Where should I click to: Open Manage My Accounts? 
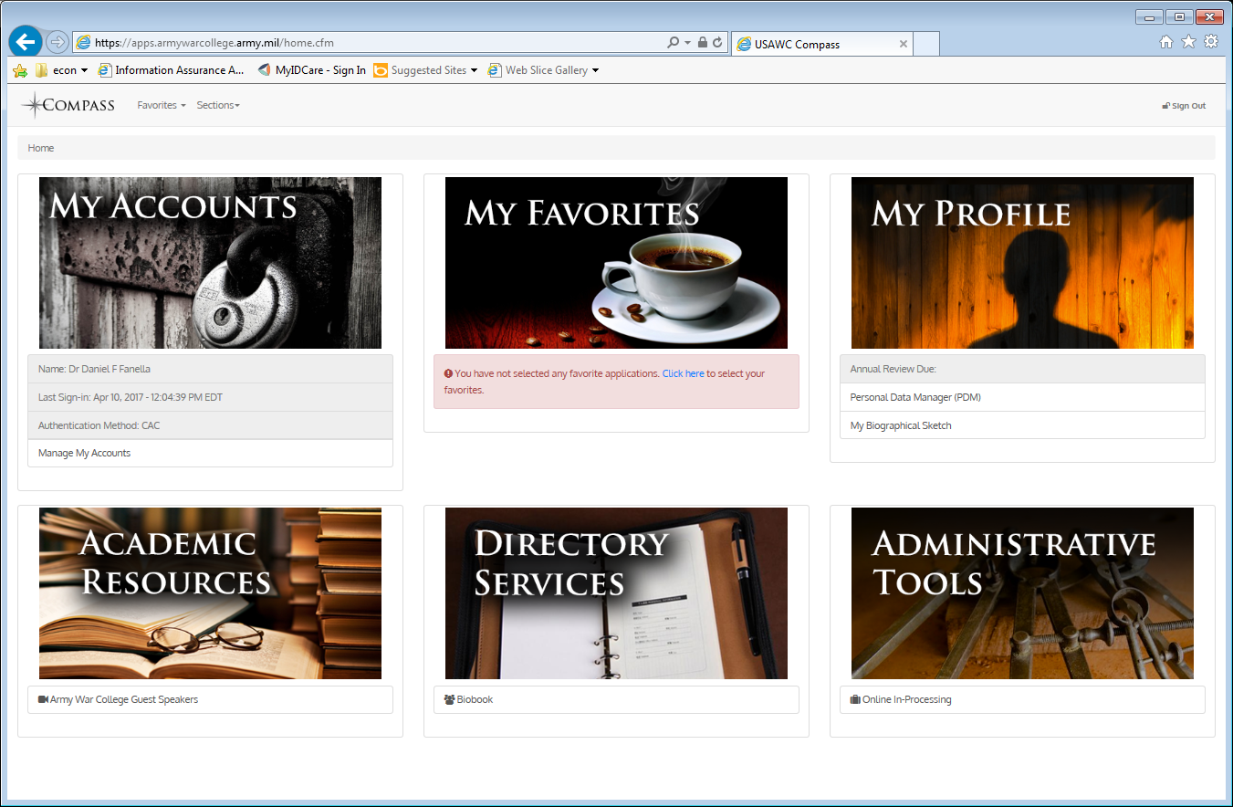pyautogui.click(x=210, y=454)
